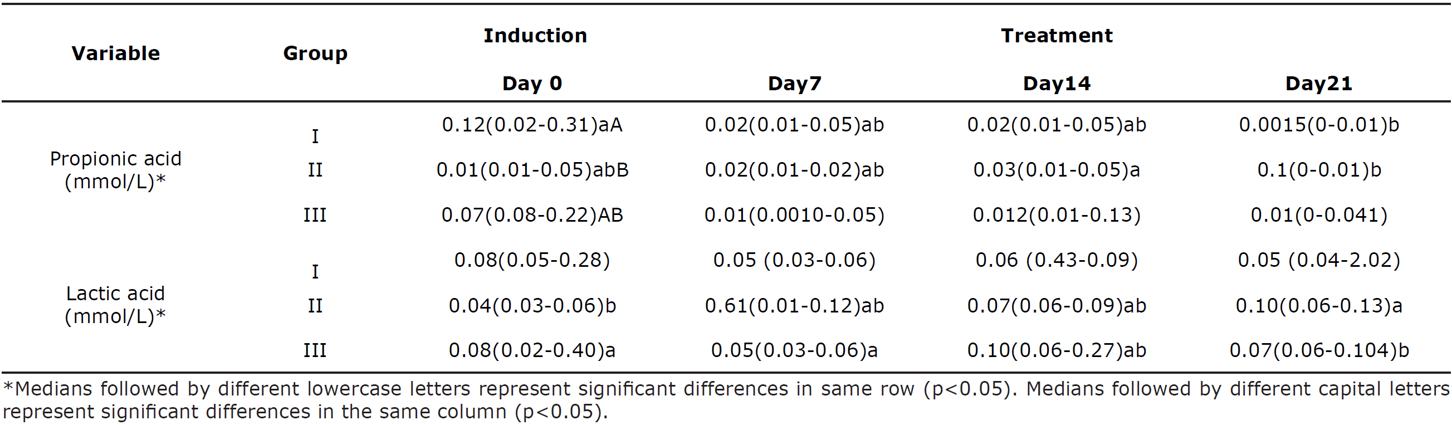Screen dimensions: 1452x425
Task: Click cell 0.01(0.01-0.05)abB
Action: pyautogui.click(x=532, y=170)
